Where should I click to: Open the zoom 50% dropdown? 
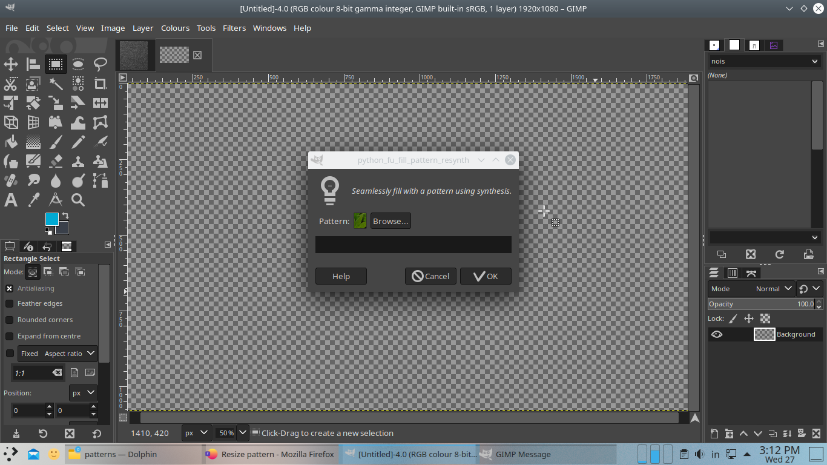coord(243,433)
